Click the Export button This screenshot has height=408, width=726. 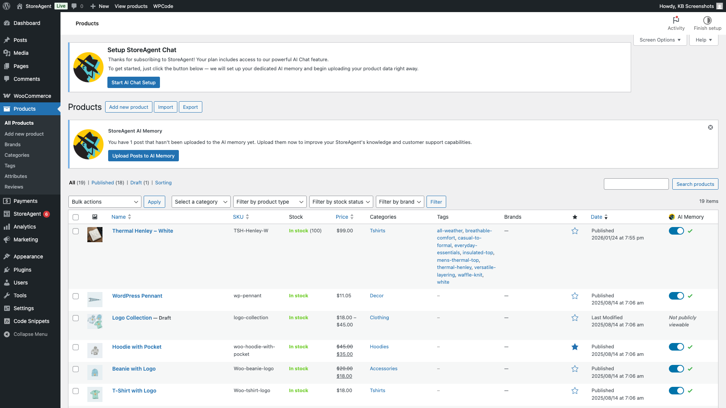point(190,107)
